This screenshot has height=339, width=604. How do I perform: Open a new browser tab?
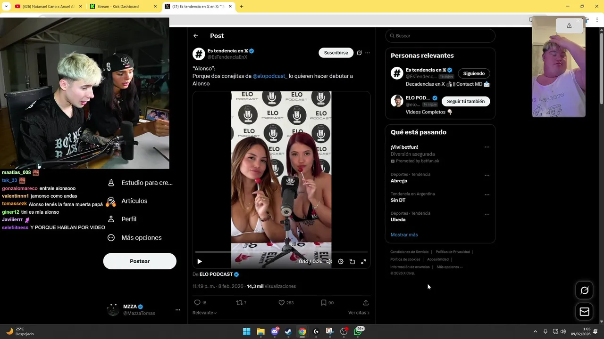(x=242, y=7)
